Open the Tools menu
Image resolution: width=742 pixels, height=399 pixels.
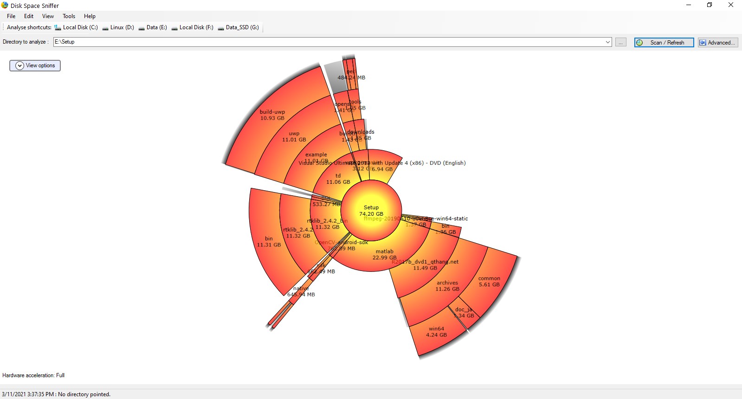69,16
